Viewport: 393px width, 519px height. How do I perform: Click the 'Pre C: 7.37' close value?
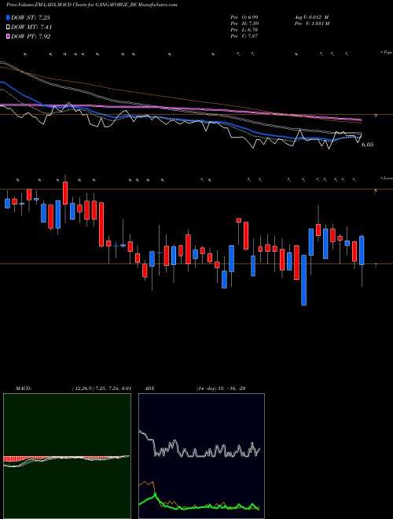[x=244, y=36]
